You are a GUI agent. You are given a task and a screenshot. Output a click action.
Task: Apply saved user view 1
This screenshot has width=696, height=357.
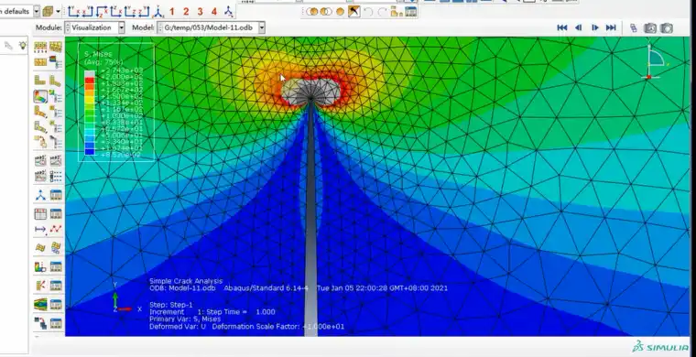(172, 12)
